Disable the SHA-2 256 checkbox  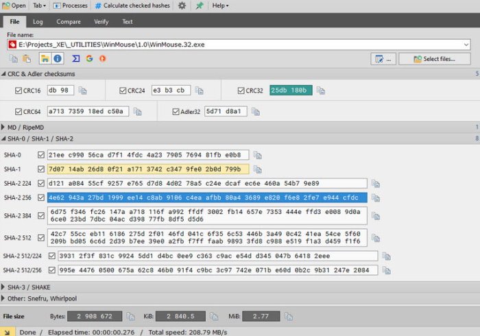click(x=41, y=197)
